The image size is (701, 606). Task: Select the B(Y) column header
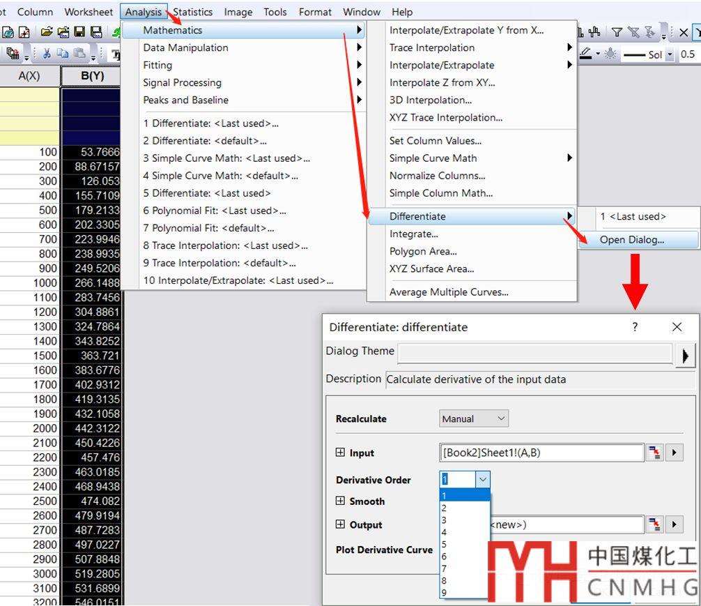coord(92,75)
